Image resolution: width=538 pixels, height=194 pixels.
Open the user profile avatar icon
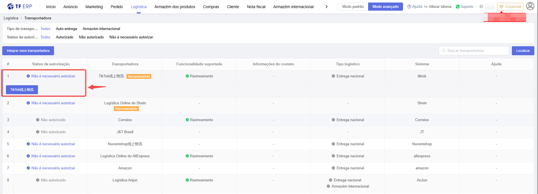click(x=530, y=6)
